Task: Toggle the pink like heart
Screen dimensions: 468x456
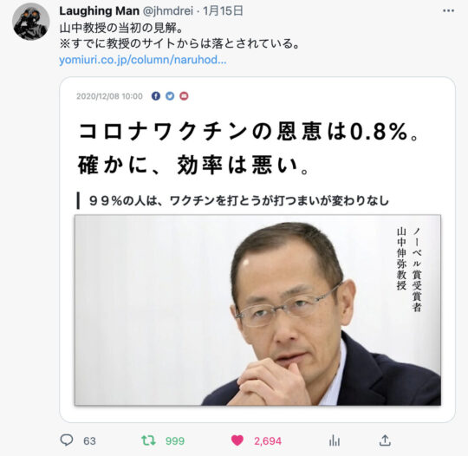Action: click(x=237, y=440)
